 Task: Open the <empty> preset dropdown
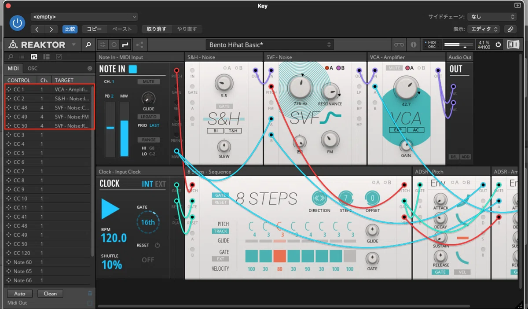[x=84, y=17]
